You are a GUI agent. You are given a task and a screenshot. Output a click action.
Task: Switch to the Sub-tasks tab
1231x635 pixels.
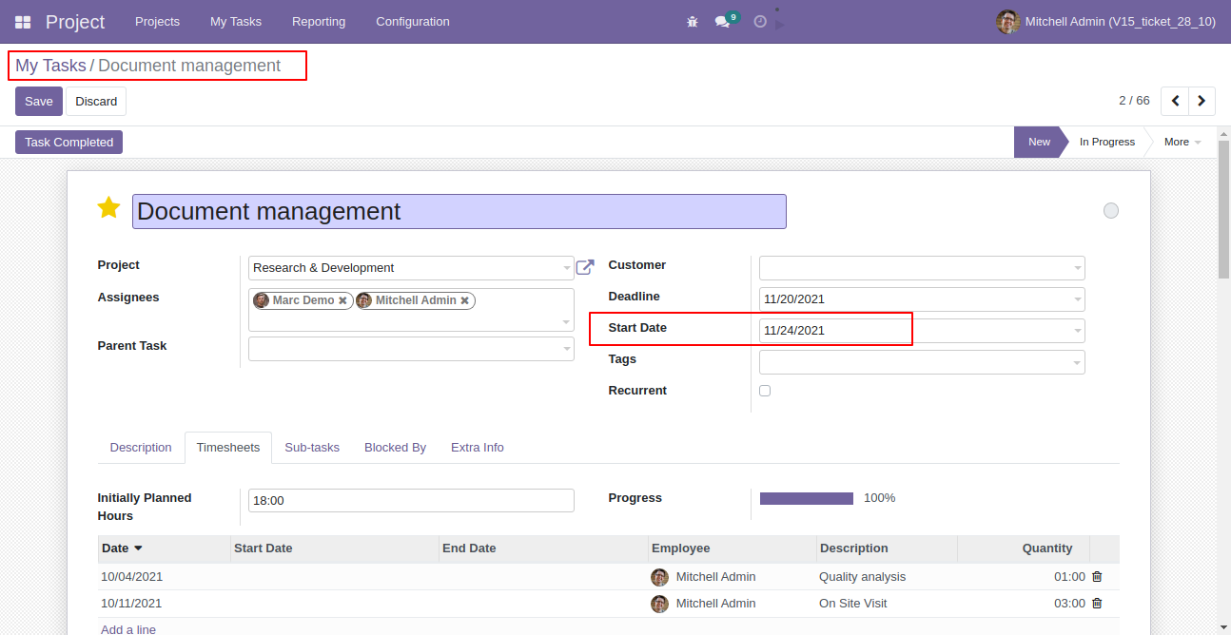(312, 448)
